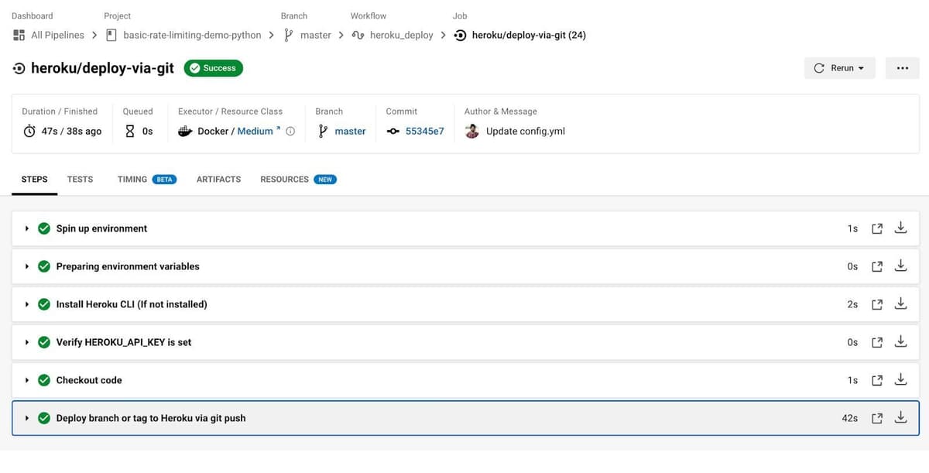This screenshot has width=929, height=473.
Task: Open the info tooltip next to Medium resource class
Action: tap(289, 131)
